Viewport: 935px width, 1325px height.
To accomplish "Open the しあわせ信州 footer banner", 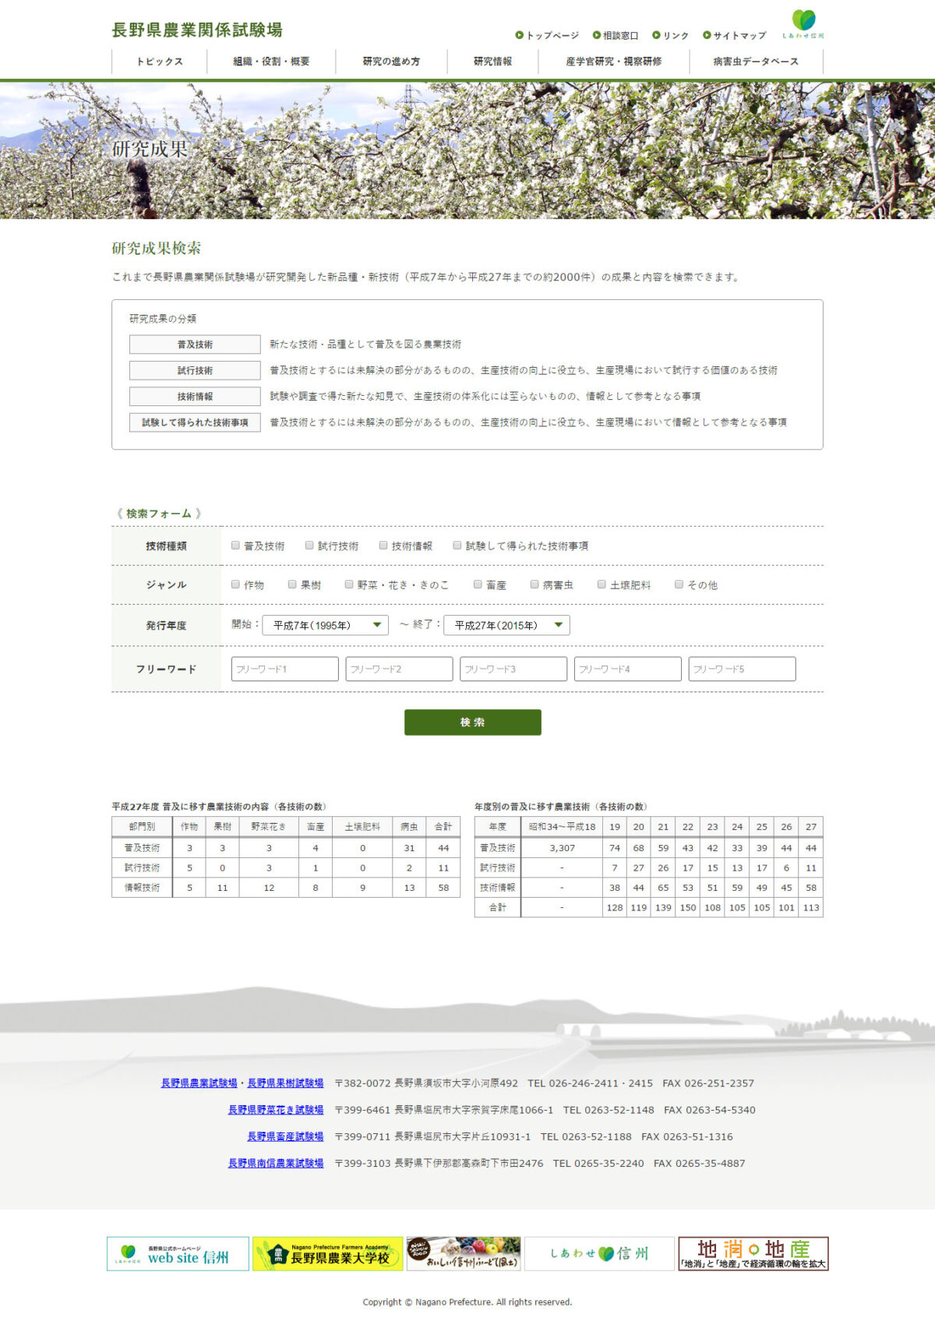I will (x=598, y=1253).
